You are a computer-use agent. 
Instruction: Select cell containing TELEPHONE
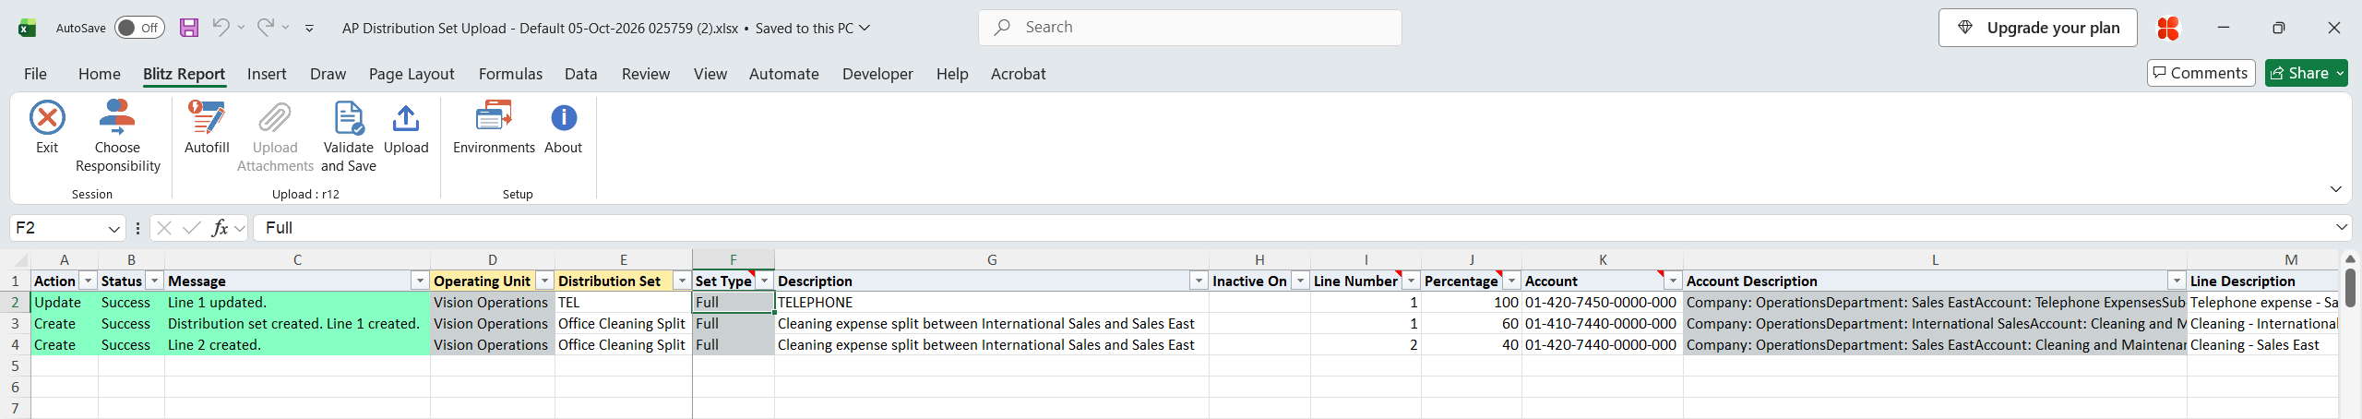[x=992, y=303]
